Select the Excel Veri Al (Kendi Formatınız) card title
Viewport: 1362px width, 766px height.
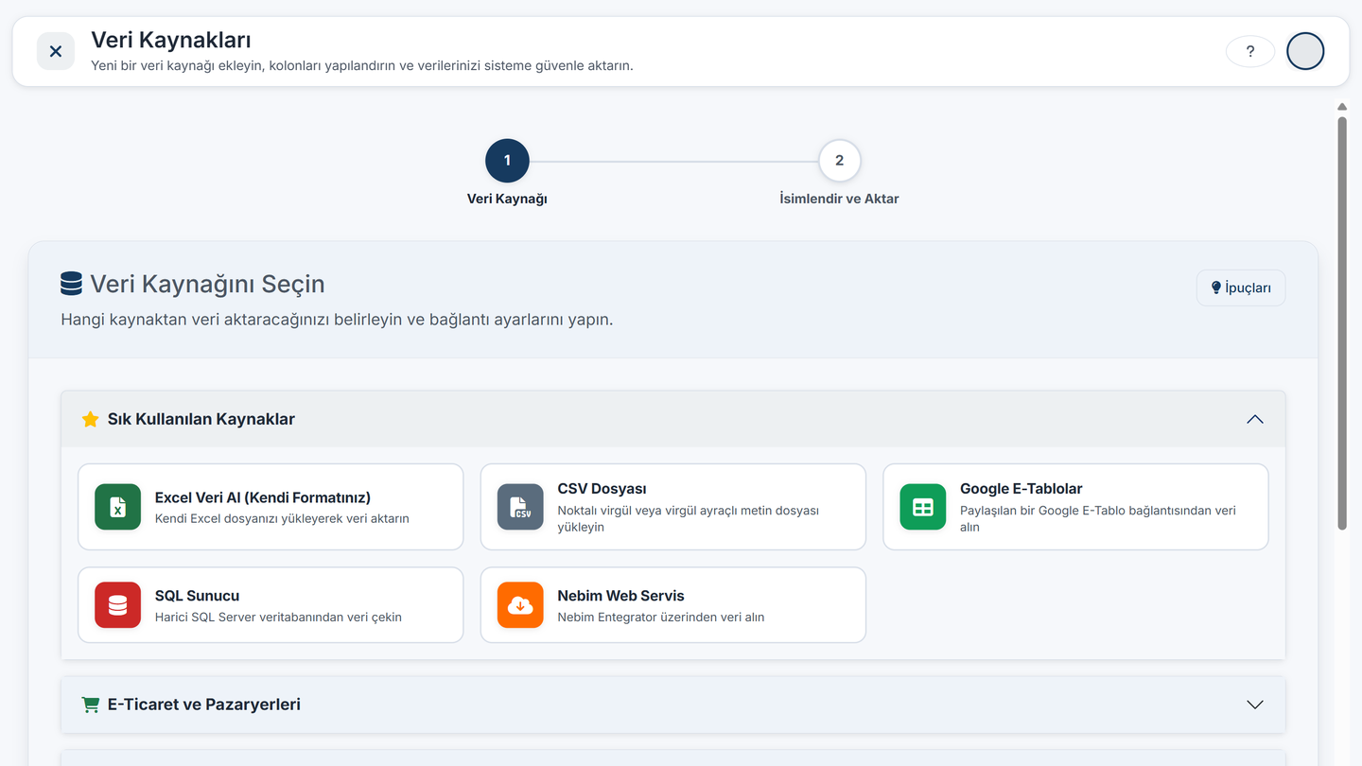tap(263, 497)
